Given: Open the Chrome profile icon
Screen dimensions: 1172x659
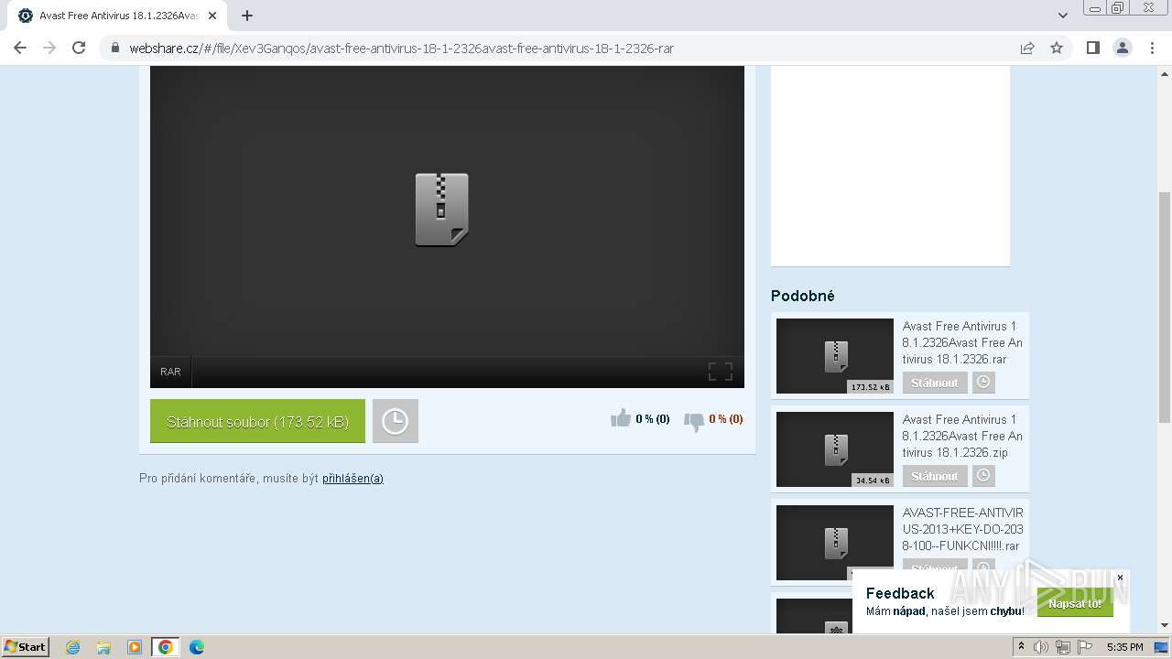Looking at the screenshot, I should 1123,48.
